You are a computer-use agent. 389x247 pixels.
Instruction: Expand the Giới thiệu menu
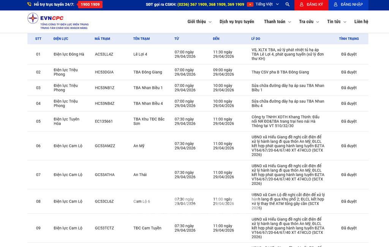point(199,22)
